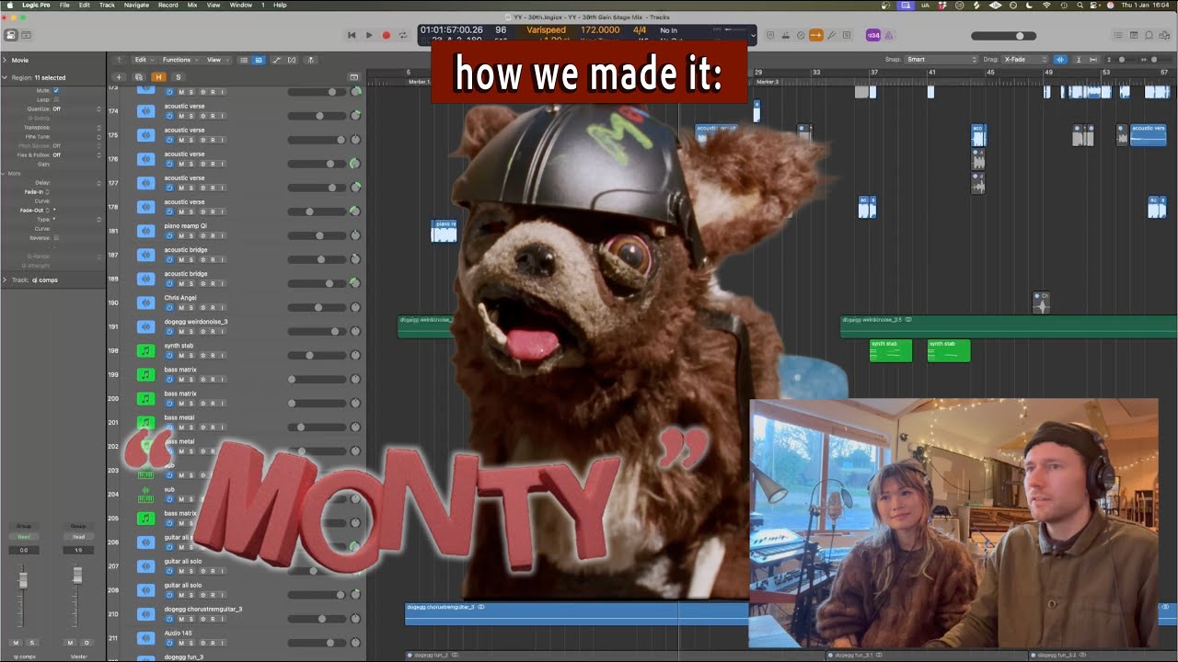Click the red Record button
The height and width of the screenshot is (662, 1178).
tap(386, 35)
